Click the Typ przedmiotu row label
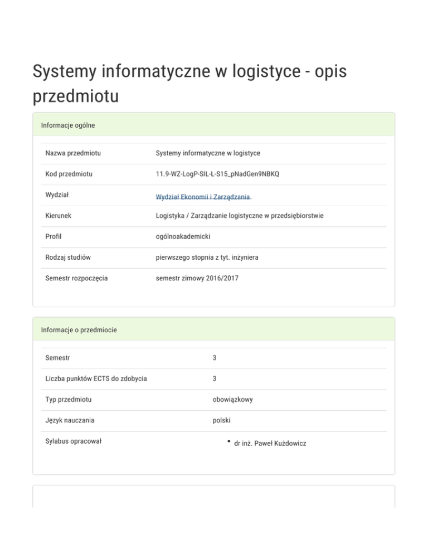Screen dimensions: 428x554 point(69,400)
